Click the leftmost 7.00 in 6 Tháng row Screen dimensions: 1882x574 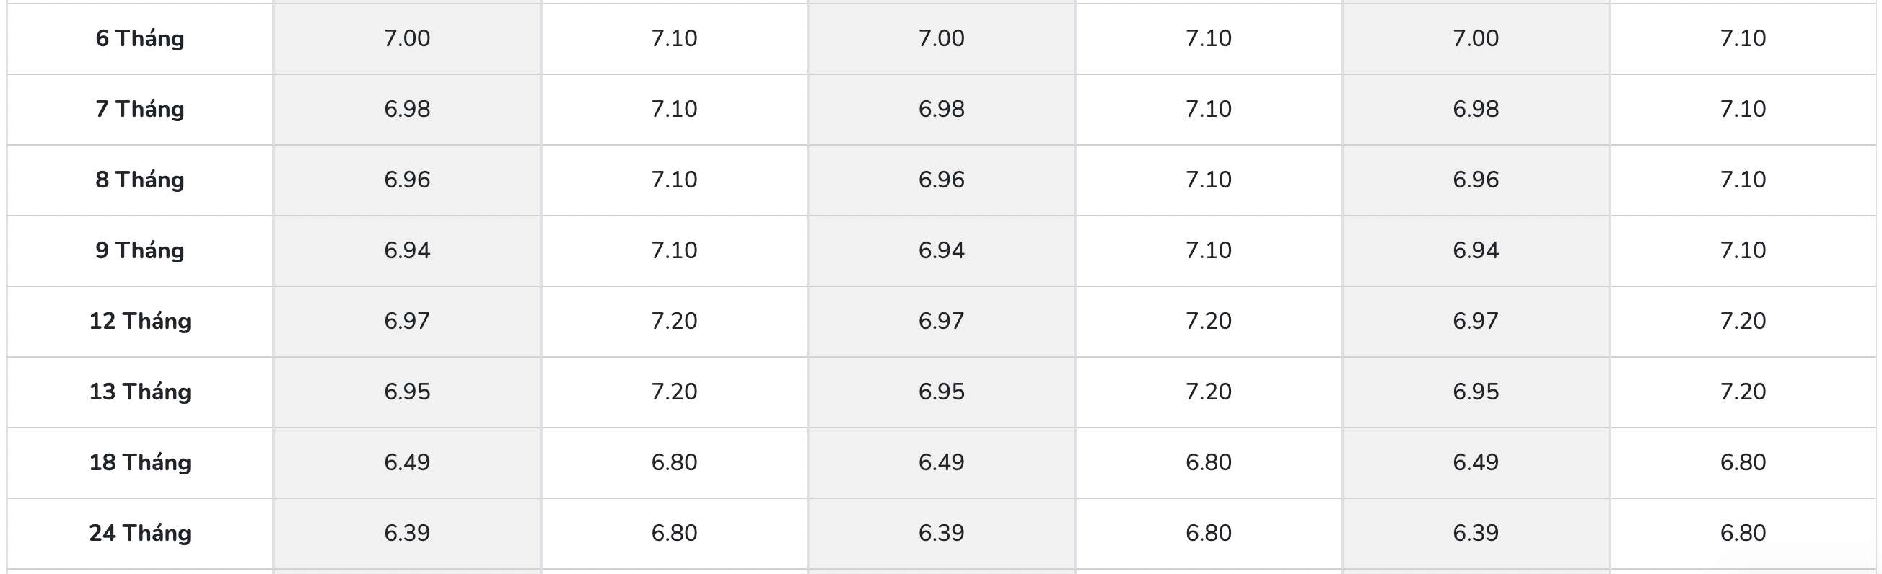[407, 38]
